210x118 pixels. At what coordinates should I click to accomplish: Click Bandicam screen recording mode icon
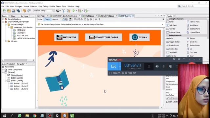113,66
